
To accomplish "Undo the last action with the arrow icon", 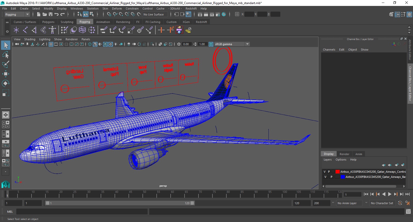I will (x=57, y=14).
